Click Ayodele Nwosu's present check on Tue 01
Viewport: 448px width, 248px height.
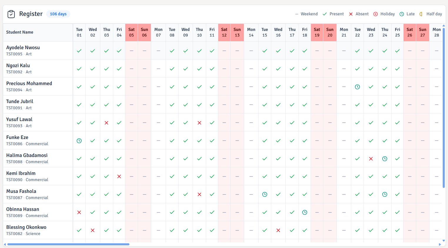click(79, 51)
